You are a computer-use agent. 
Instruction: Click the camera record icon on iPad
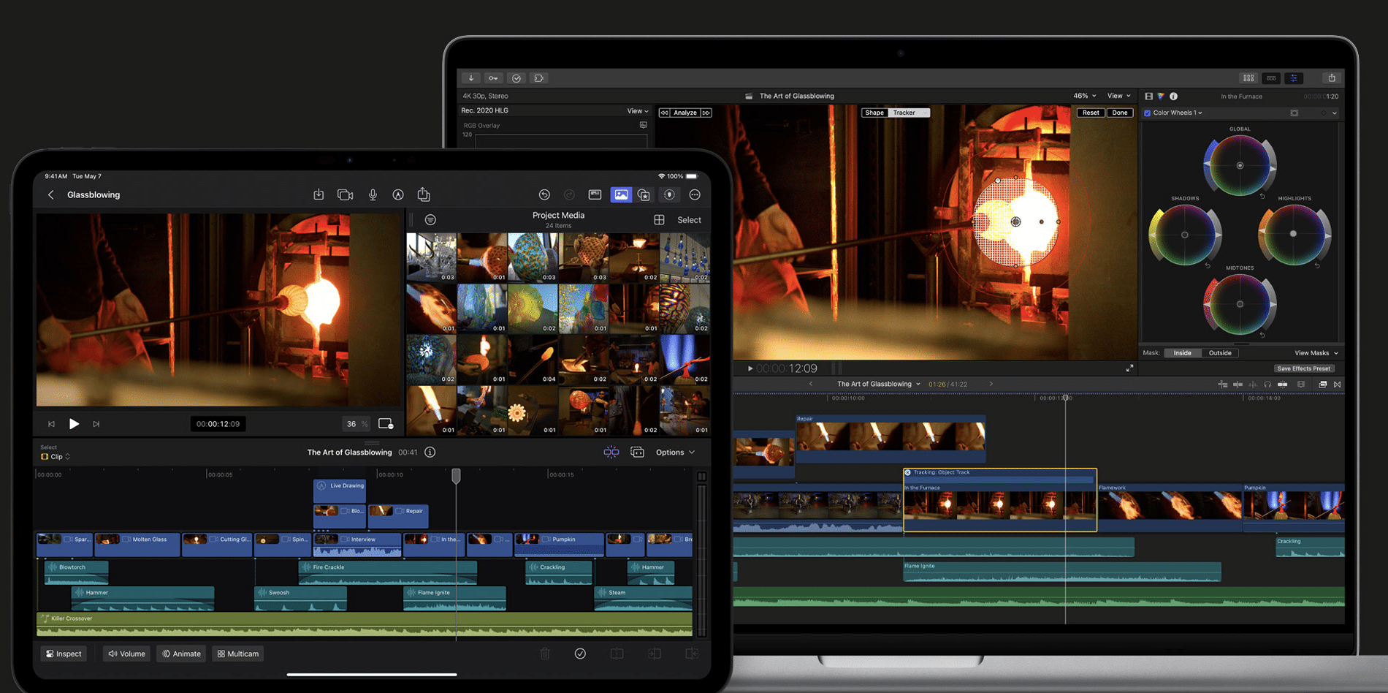[346, 194]
